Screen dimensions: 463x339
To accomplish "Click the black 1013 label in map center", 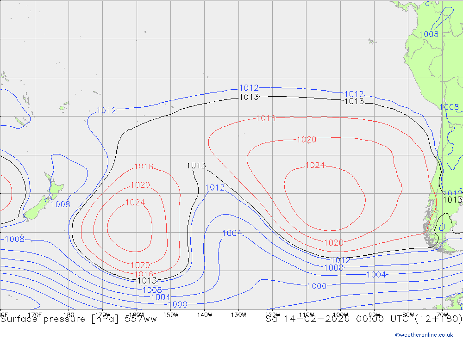I will tap(196, 166).
